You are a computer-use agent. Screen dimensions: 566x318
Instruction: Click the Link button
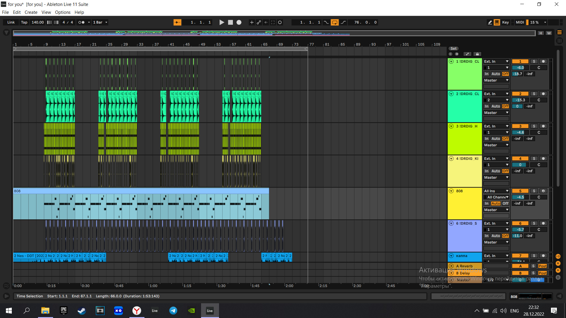tap(11, 22)
